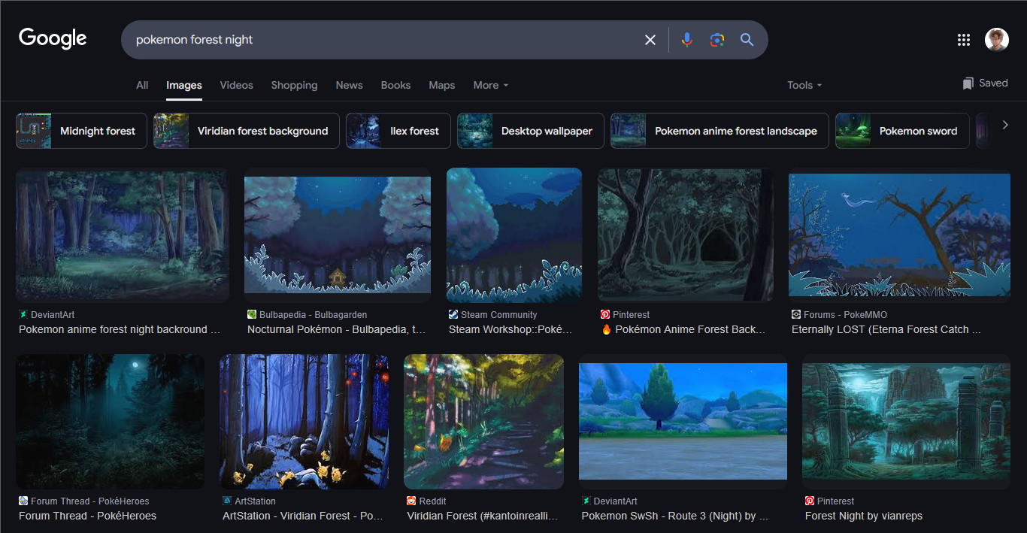Go to the All results tab
This screenshot has height=533, width=1027.
[142, 85]
